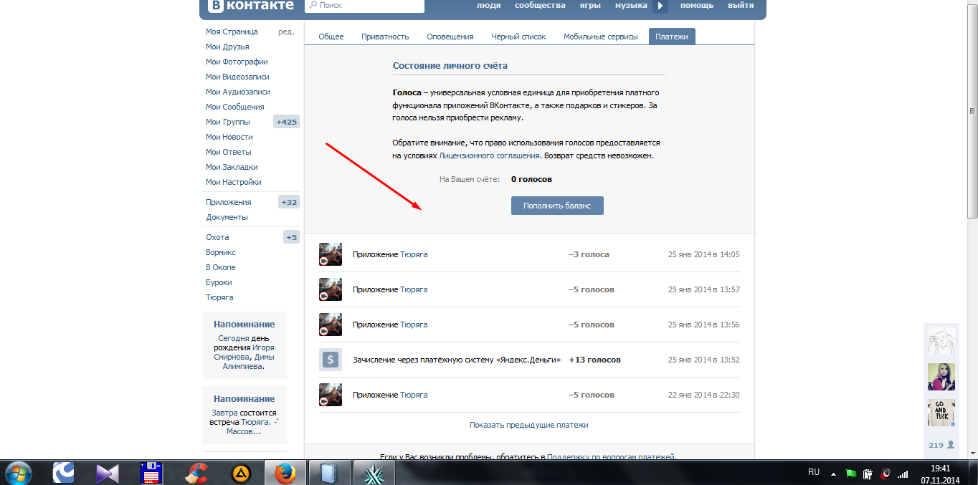The image size is (978, 485).
Task: Click выйти to log out
Action: pos(741,6)
